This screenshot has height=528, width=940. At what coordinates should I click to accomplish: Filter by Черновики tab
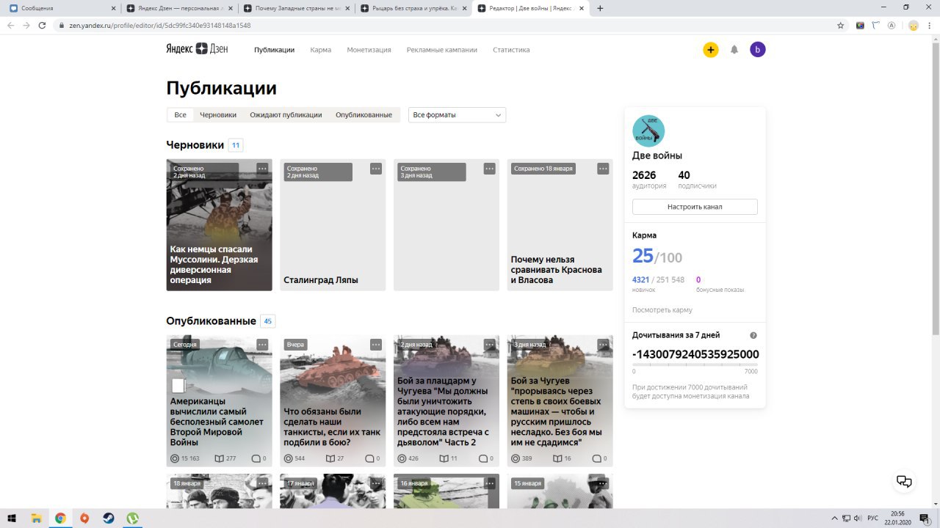point(218,115)
